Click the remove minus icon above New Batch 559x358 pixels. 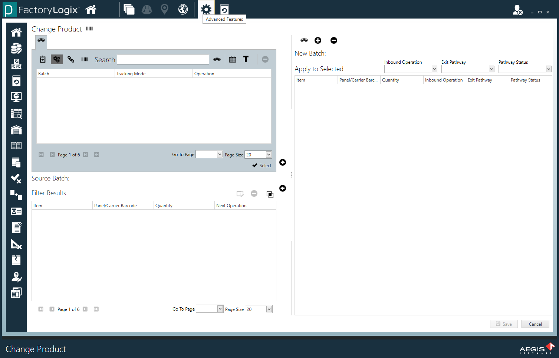pyautogui.click(x=333, y=40)
